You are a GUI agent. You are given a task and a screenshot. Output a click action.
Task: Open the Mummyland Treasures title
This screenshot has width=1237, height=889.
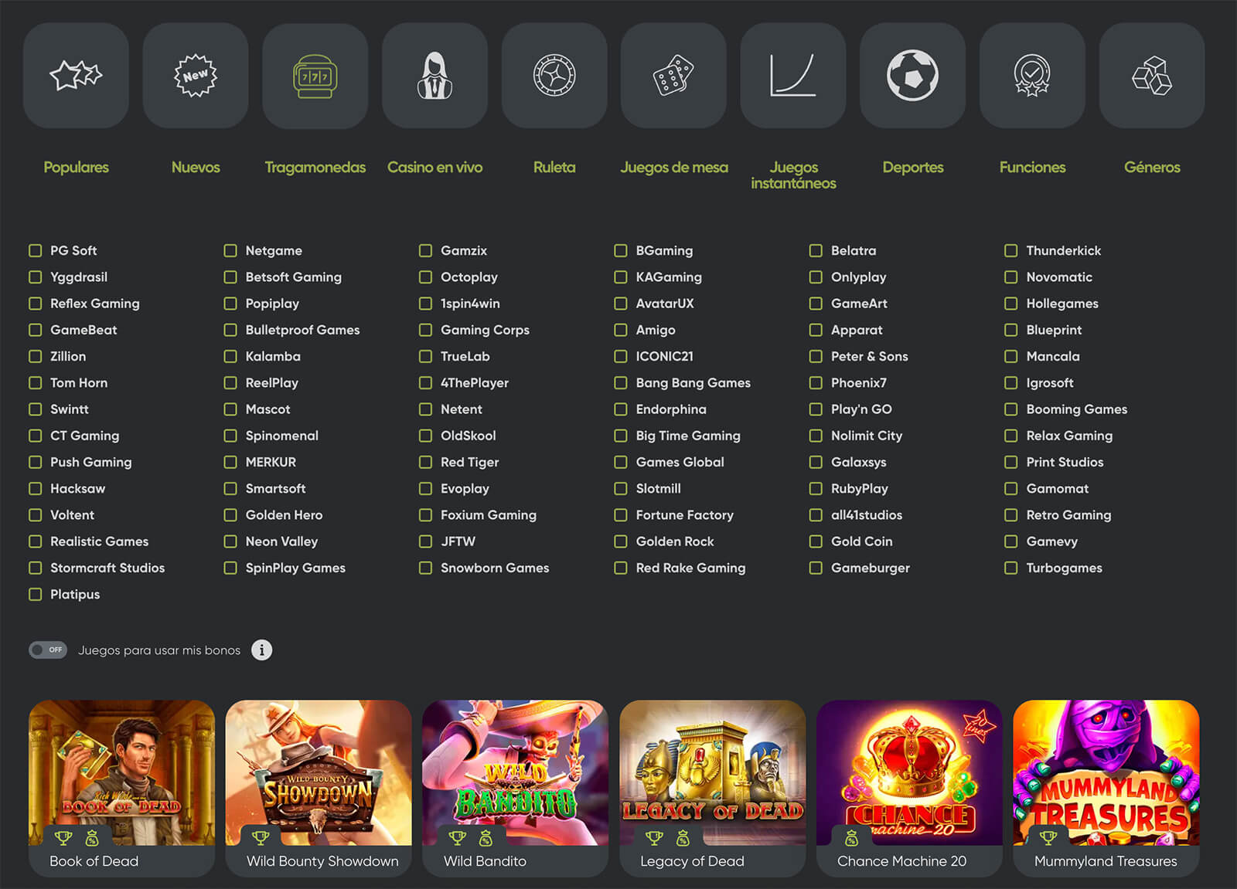pyautogui.click(x=1106, y=861)
